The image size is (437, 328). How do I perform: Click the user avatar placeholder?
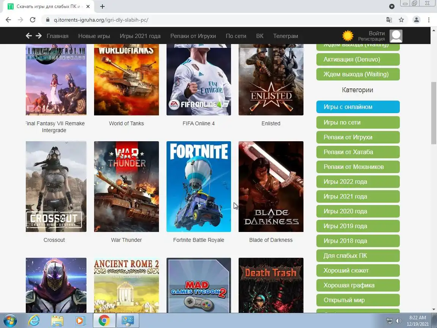[396, 36]
